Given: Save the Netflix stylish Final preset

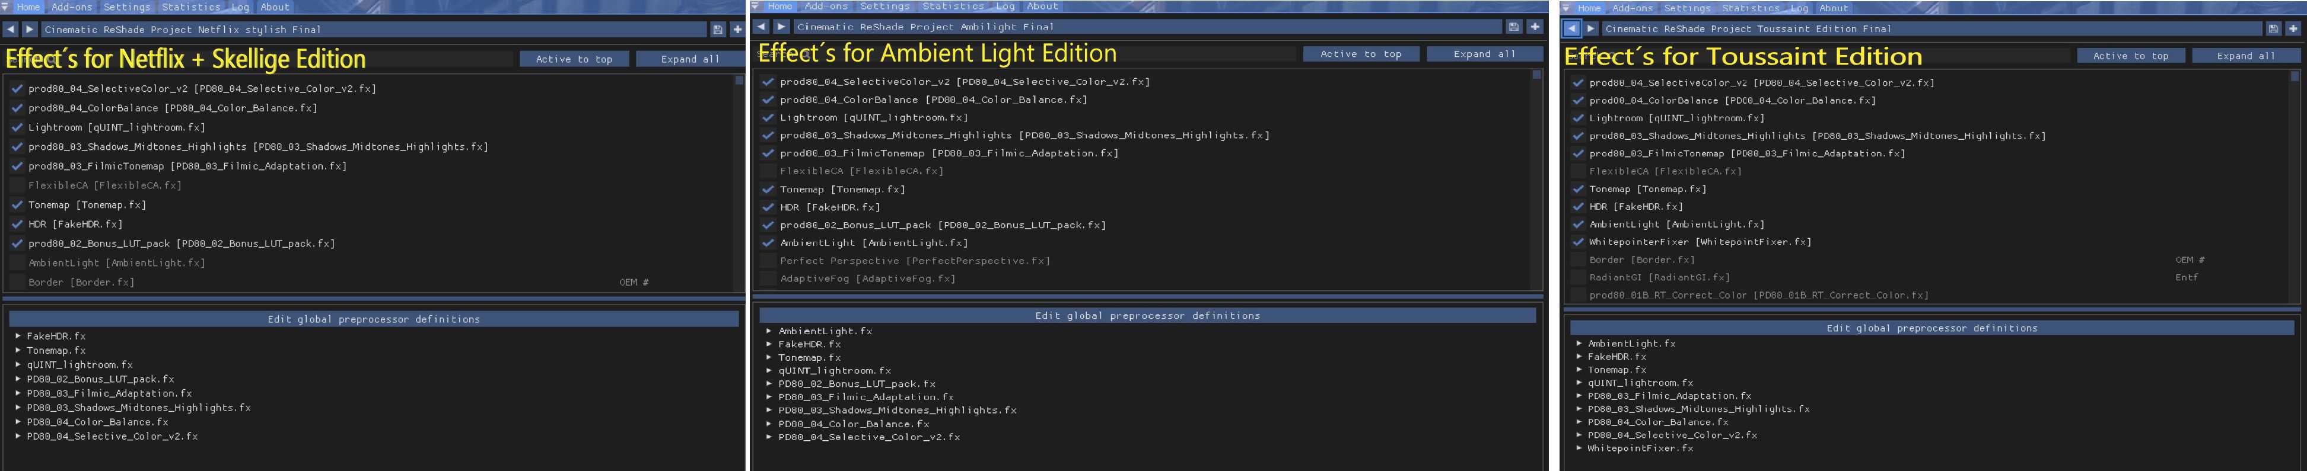Looking at the screenshot, I should [x=717, y=30].
